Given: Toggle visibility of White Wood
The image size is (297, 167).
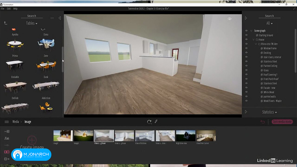Looking at the screenshot, I should [247, 92].
